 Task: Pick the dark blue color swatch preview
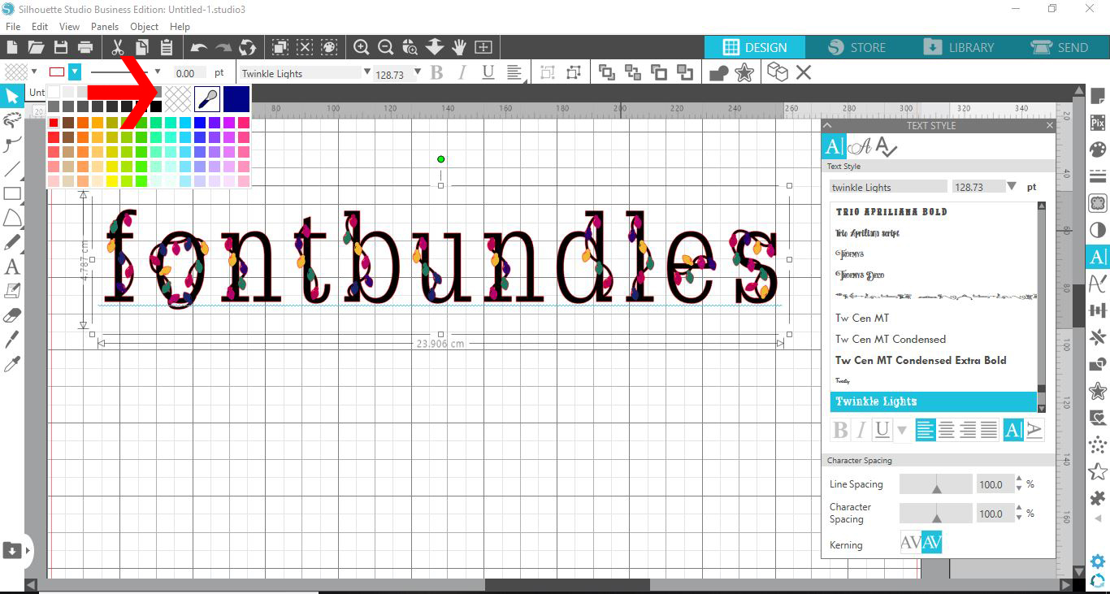click(x=236, y=99)
